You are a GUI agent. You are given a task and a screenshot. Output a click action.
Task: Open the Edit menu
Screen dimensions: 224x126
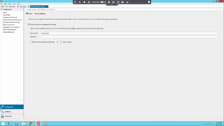coord(5,4)
